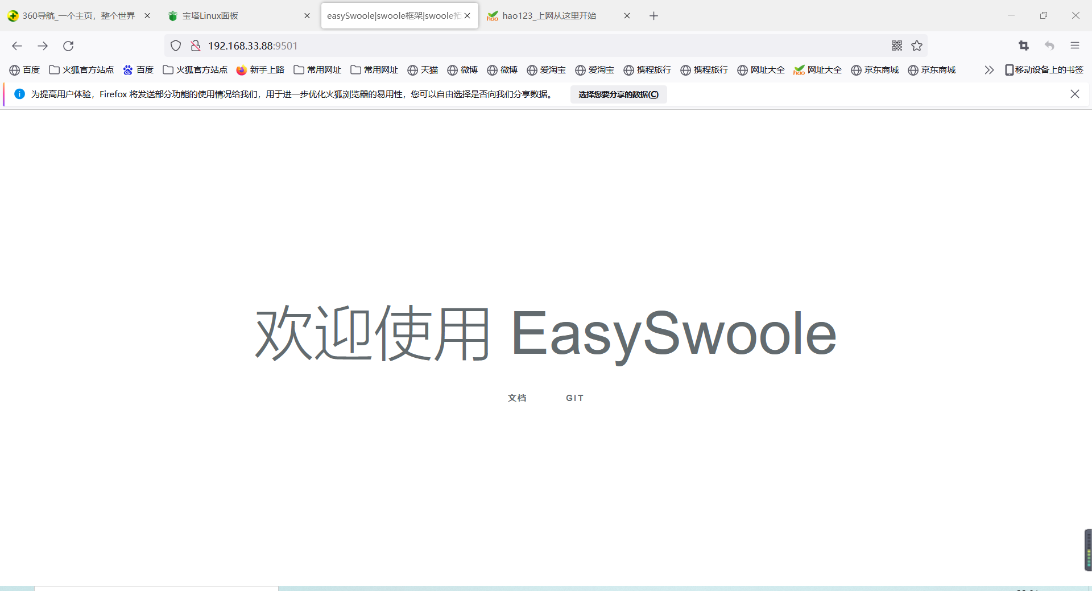1092x591 pixels.
Task: Click 选择您要分享的数据 button
Action: [x=619, y=94]
